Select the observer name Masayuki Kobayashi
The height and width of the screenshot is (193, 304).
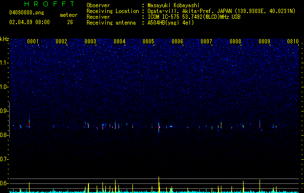click(x=174, y=5)
